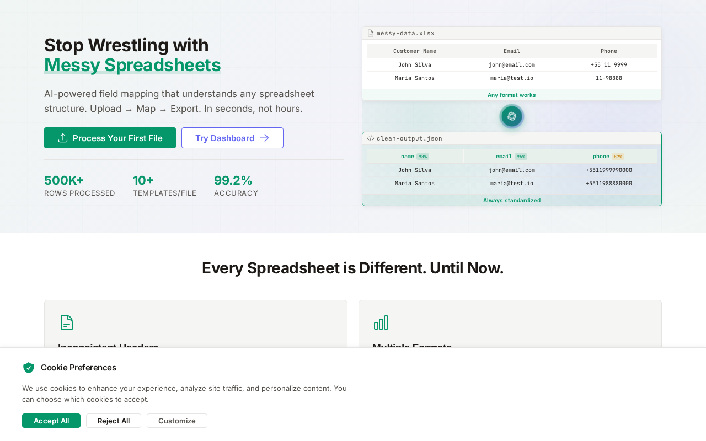Accept all cookies
This screenshot has width=706, height=441.
coord(51,421)
